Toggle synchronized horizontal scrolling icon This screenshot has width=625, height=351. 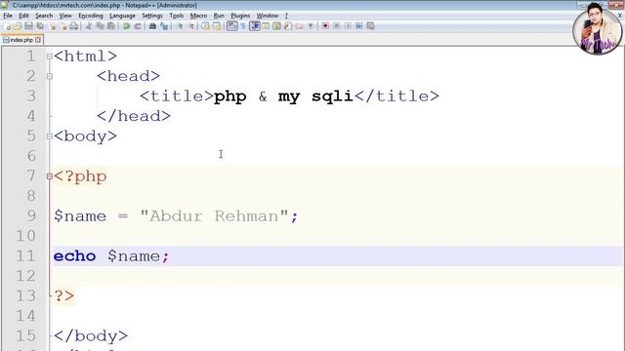click(217, 26)
